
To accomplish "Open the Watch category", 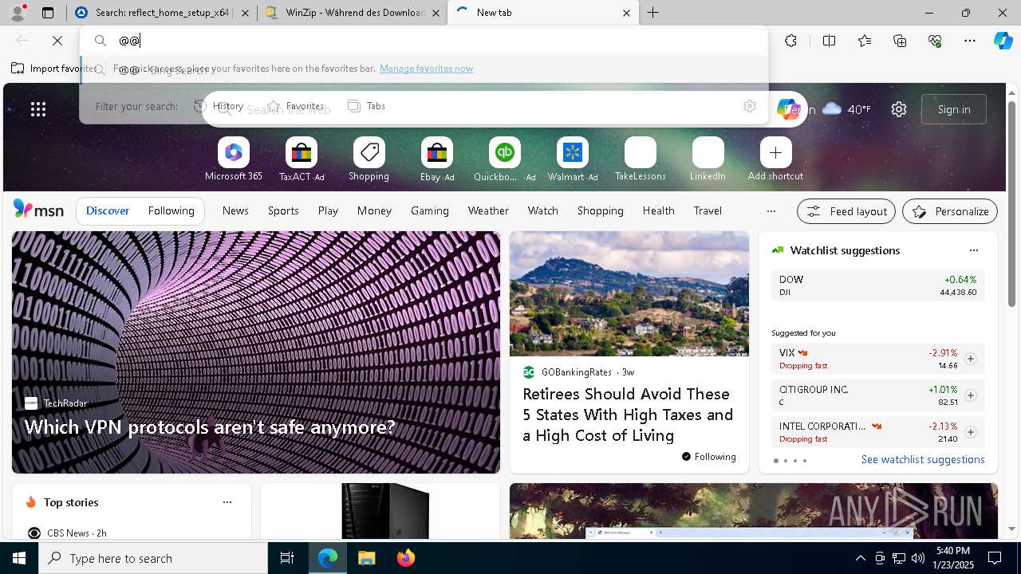I will click(543, 211).
